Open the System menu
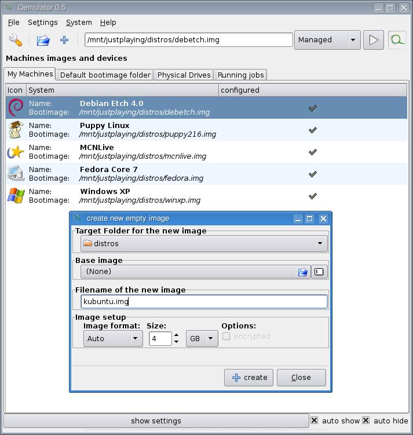Screen dimensions: 413x435 tap(79, 23)
